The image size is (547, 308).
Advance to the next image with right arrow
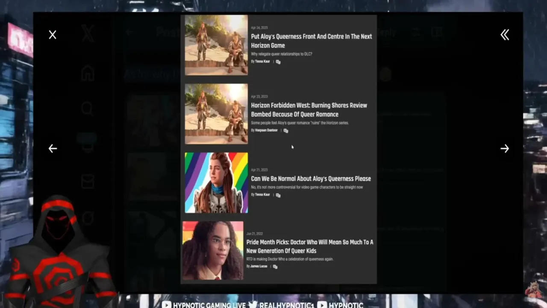(505, 148)
